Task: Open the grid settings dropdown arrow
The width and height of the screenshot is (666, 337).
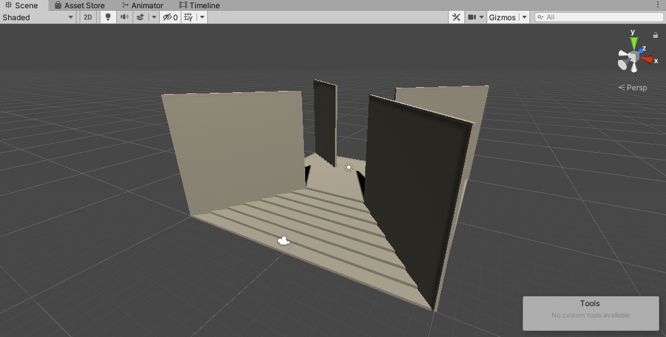Action: 202,17
